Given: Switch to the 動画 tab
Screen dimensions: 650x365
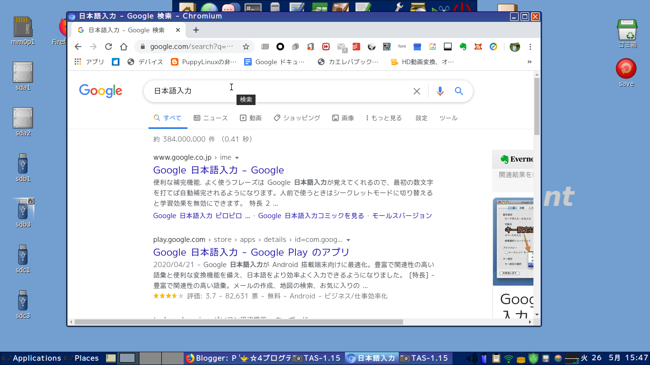Looking at the screenshot, I should click(251, 118).
